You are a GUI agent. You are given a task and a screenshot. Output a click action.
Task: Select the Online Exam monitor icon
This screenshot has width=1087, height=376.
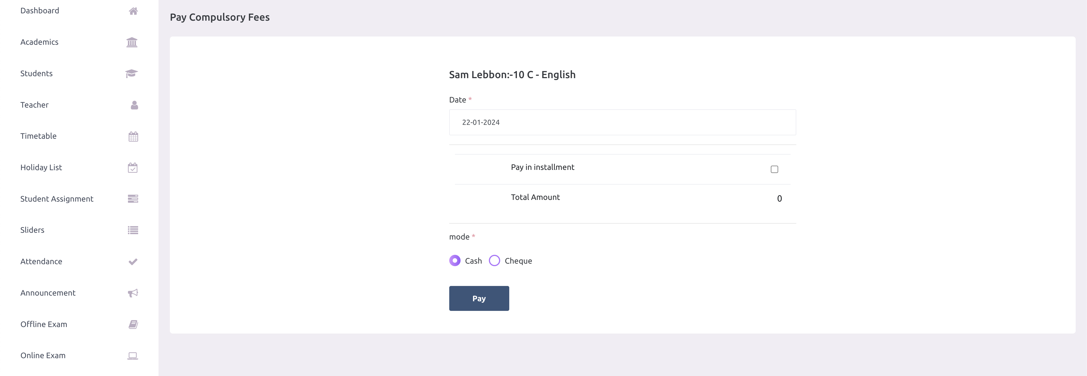pyautogui.click(x=133, y=355)
